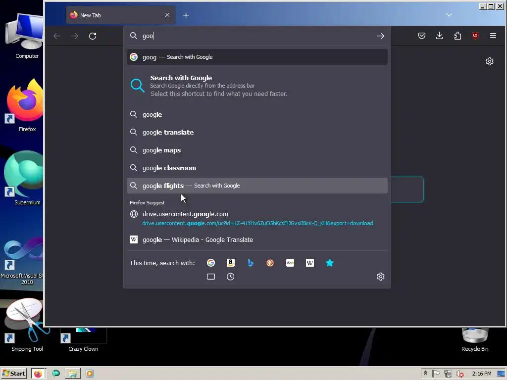Open Microsoft Visual Studio 2010 shortcut

(23, 262)
